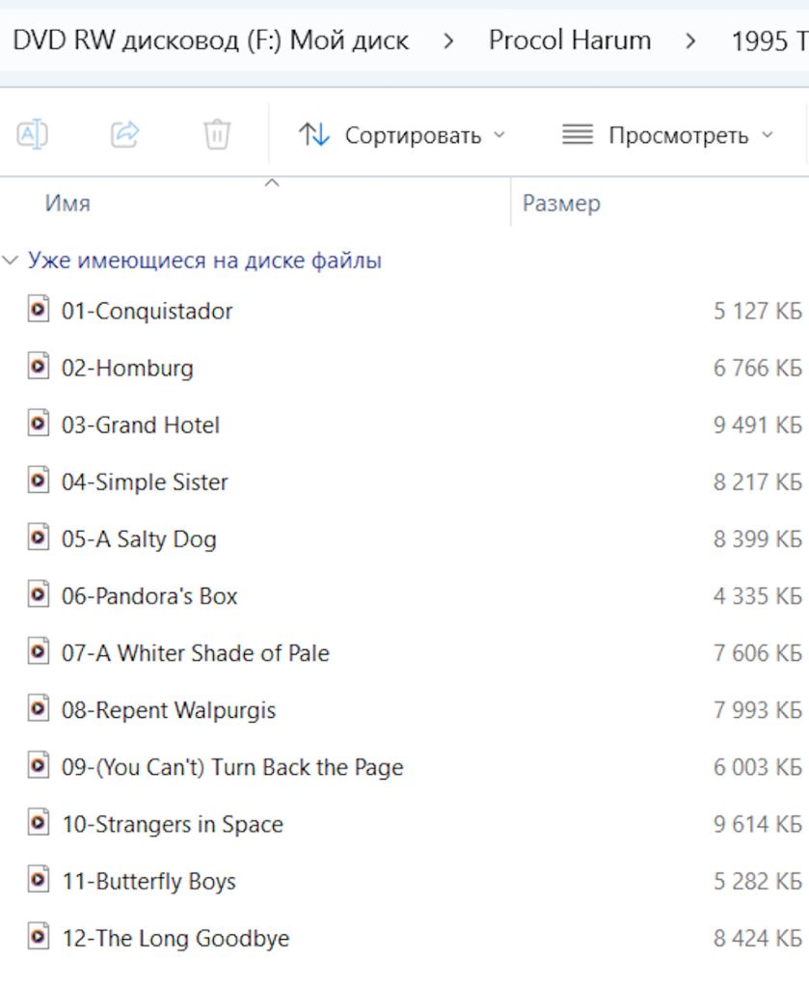The width and height of the screenshot is (809, 988).
Task: Select the file name 12-The Long Goodbye
Action: [x=175, y=938]
